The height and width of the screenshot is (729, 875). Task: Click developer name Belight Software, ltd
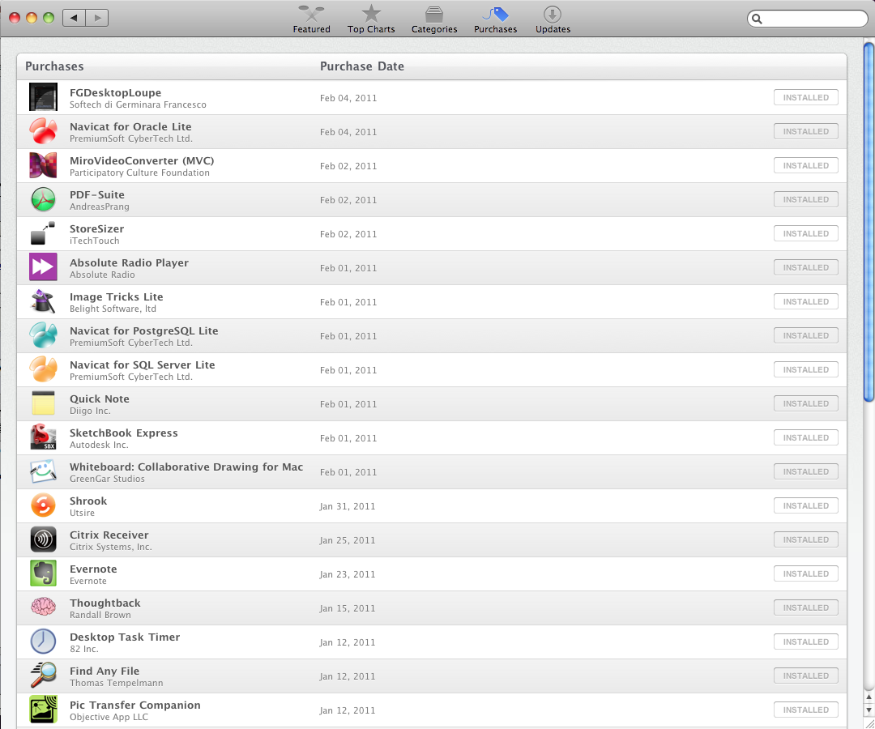point(113,309)
